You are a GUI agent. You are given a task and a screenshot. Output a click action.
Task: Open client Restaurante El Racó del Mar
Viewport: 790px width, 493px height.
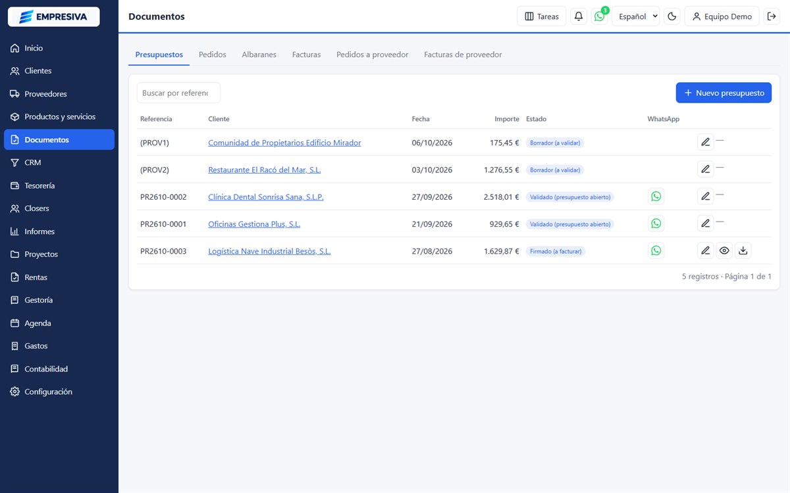pyautogui.click(x=265, y=170)
